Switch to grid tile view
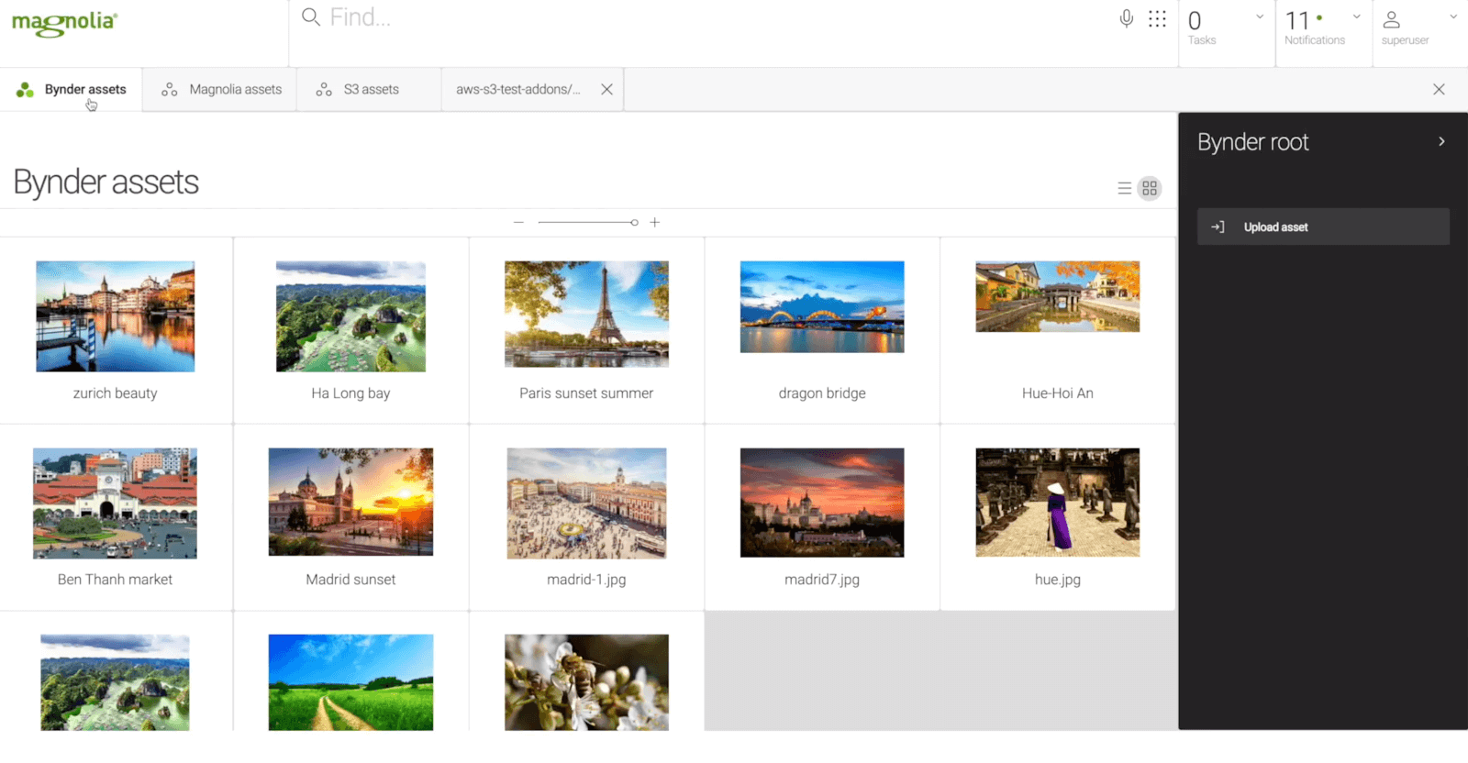Image resolution: width=1468 pixels, height=763 pixels. click(1150, 189)
